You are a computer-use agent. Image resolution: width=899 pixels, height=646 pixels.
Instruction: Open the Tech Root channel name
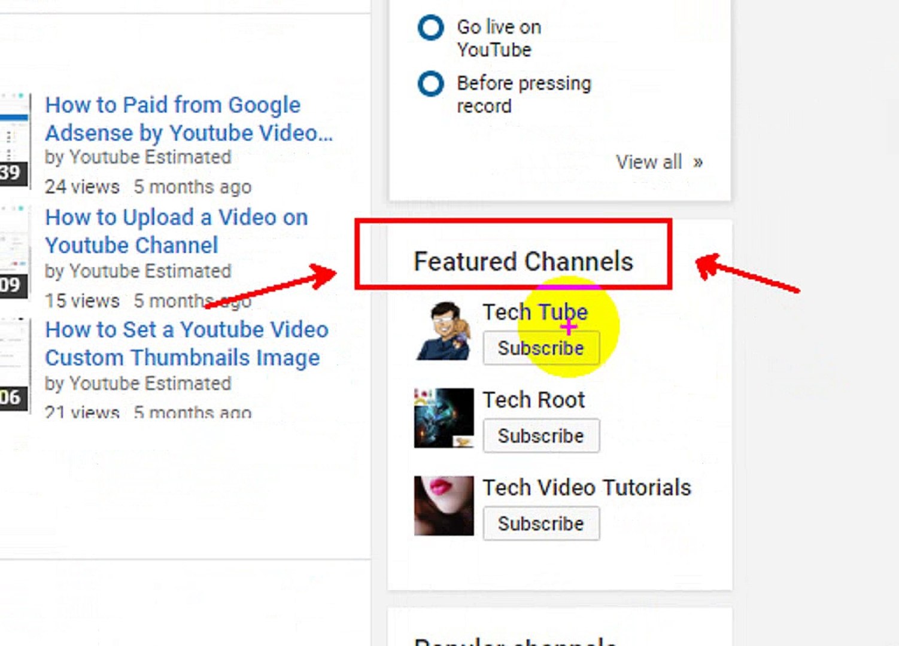(x=534, y=400)
